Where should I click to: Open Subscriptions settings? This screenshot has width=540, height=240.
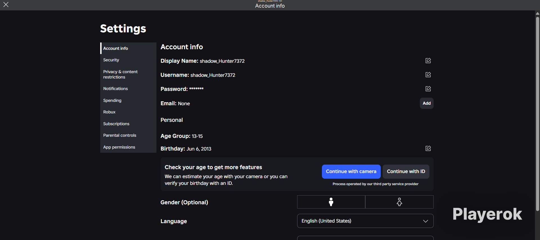(x=128, y=124)
